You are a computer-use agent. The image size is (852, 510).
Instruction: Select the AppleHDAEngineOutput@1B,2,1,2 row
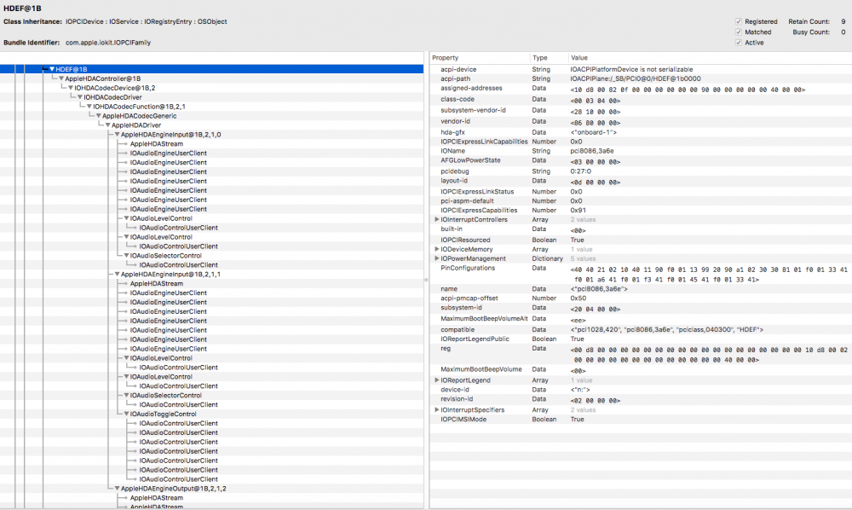pos(212,488)
